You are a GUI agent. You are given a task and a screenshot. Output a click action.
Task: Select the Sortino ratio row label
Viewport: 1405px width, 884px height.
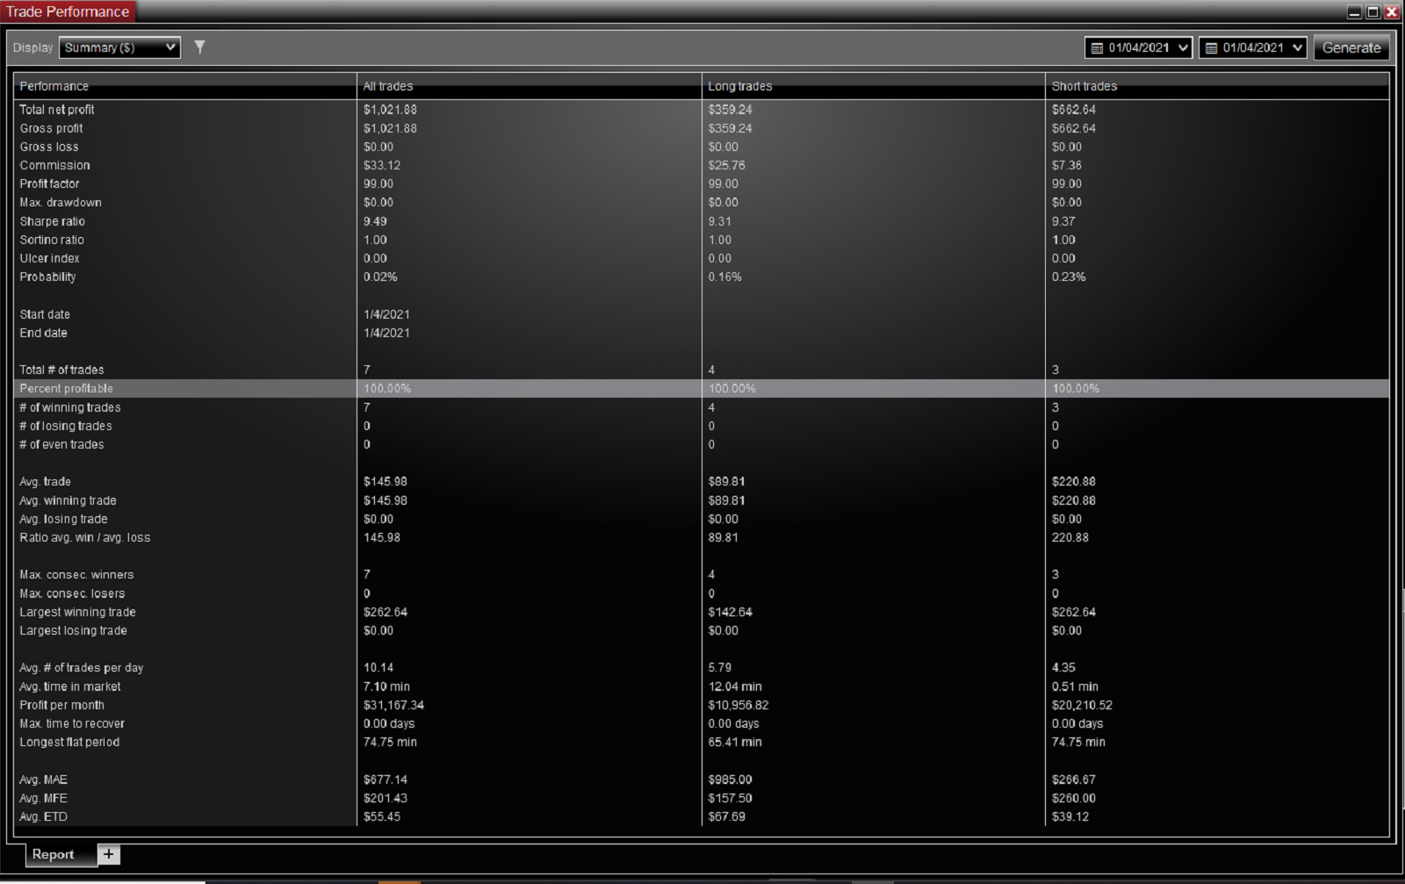pyautogui.click(x=52, y=240)
